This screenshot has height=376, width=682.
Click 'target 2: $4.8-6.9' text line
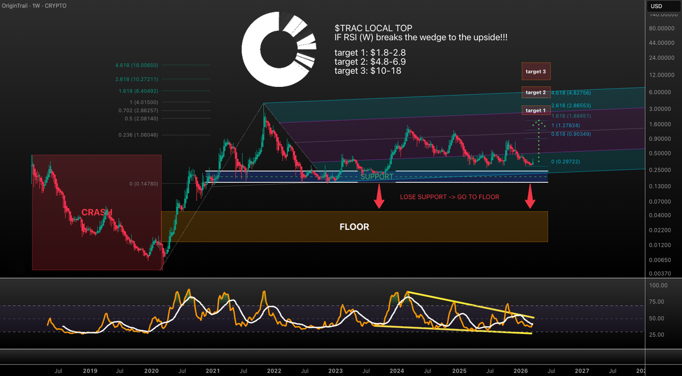[370, 61]
